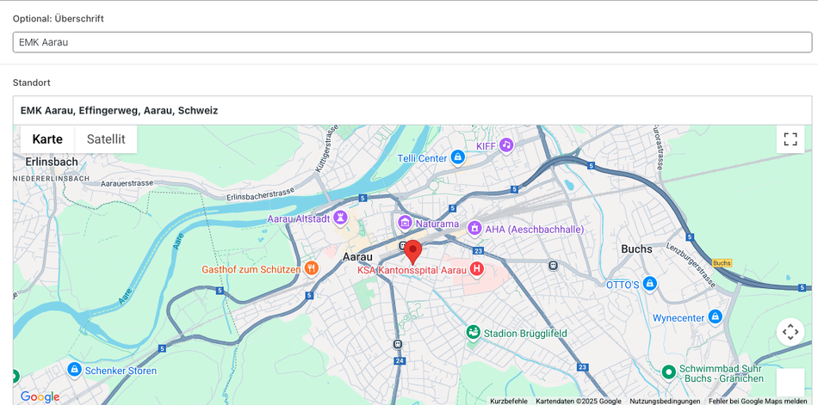
Task: Open Kurzbefehle keyboard shortcuts
Action: coord(509,402)
